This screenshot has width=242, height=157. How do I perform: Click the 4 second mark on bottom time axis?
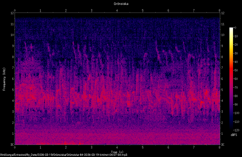pos(117,147)
